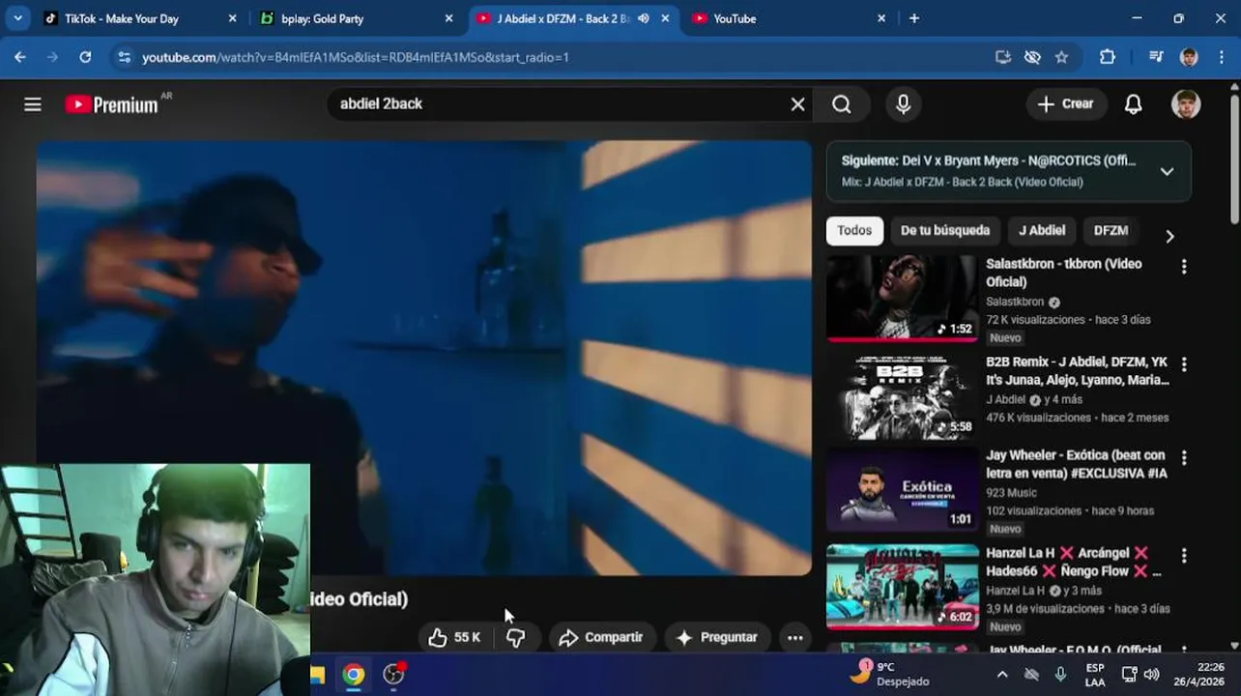This screenshot has width=1241, height=696.
Task: Open YouTube notifications bell
Action: (1134, 104)
